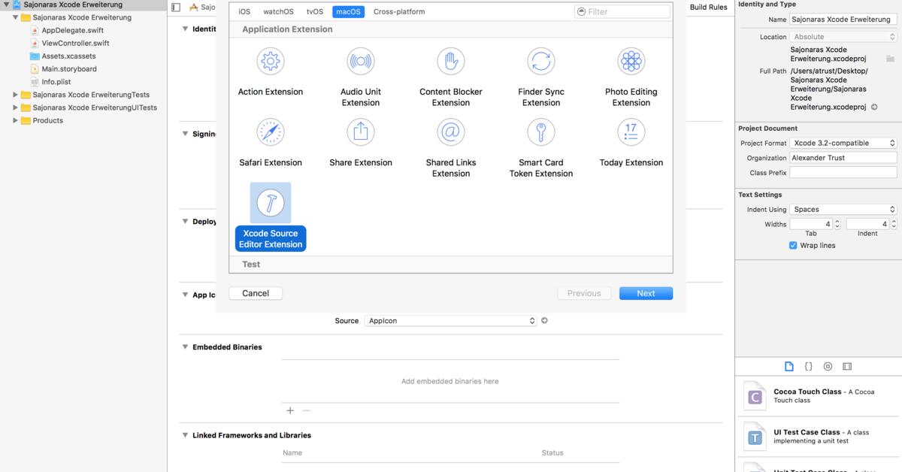Click the Class Prefix field

(x=843, y=173)
